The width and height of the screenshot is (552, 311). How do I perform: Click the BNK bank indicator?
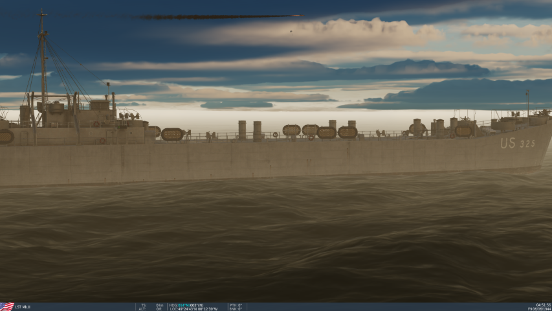pyautogui.click(x=236, y=309)
